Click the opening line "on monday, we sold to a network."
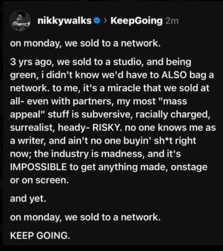223x251 pixels. click(85, 43)
